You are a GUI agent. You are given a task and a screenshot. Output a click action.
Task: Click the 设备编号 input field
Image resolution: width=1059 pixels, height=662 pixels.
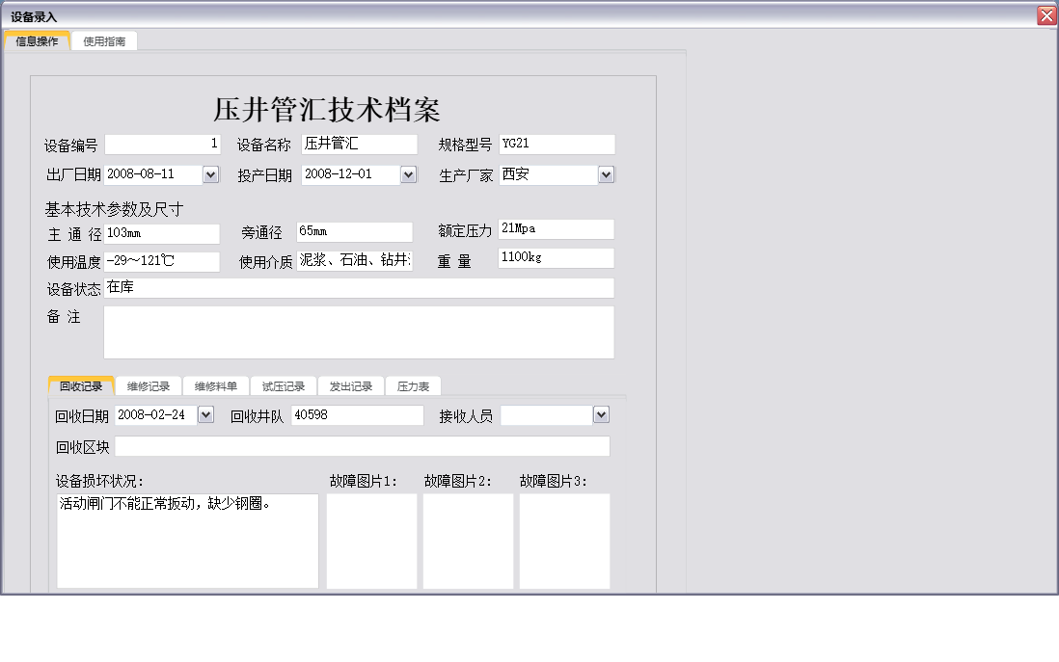click(161, 144)
